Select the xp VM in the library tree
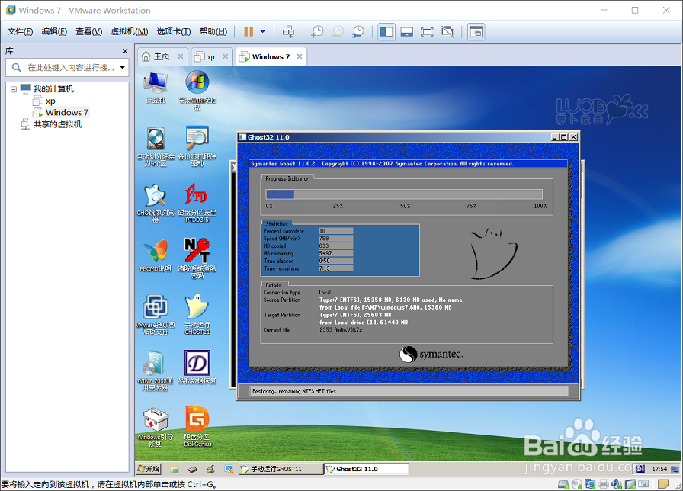 pos(50,101)
